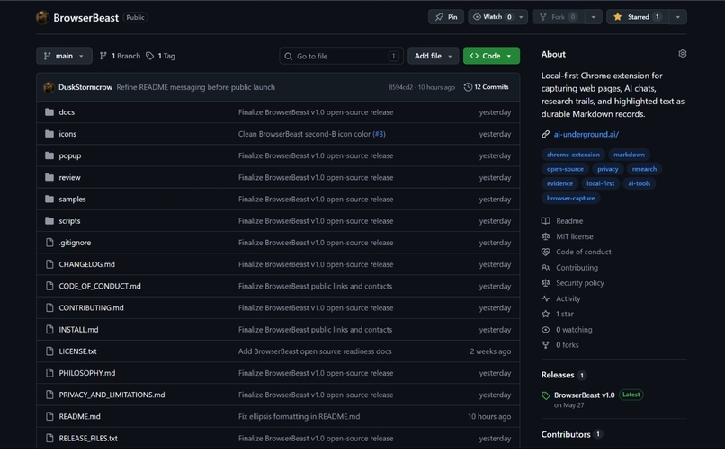Select the chrome-extension topic tag
The width and height of the screenshot is (725, 453).
573,155
